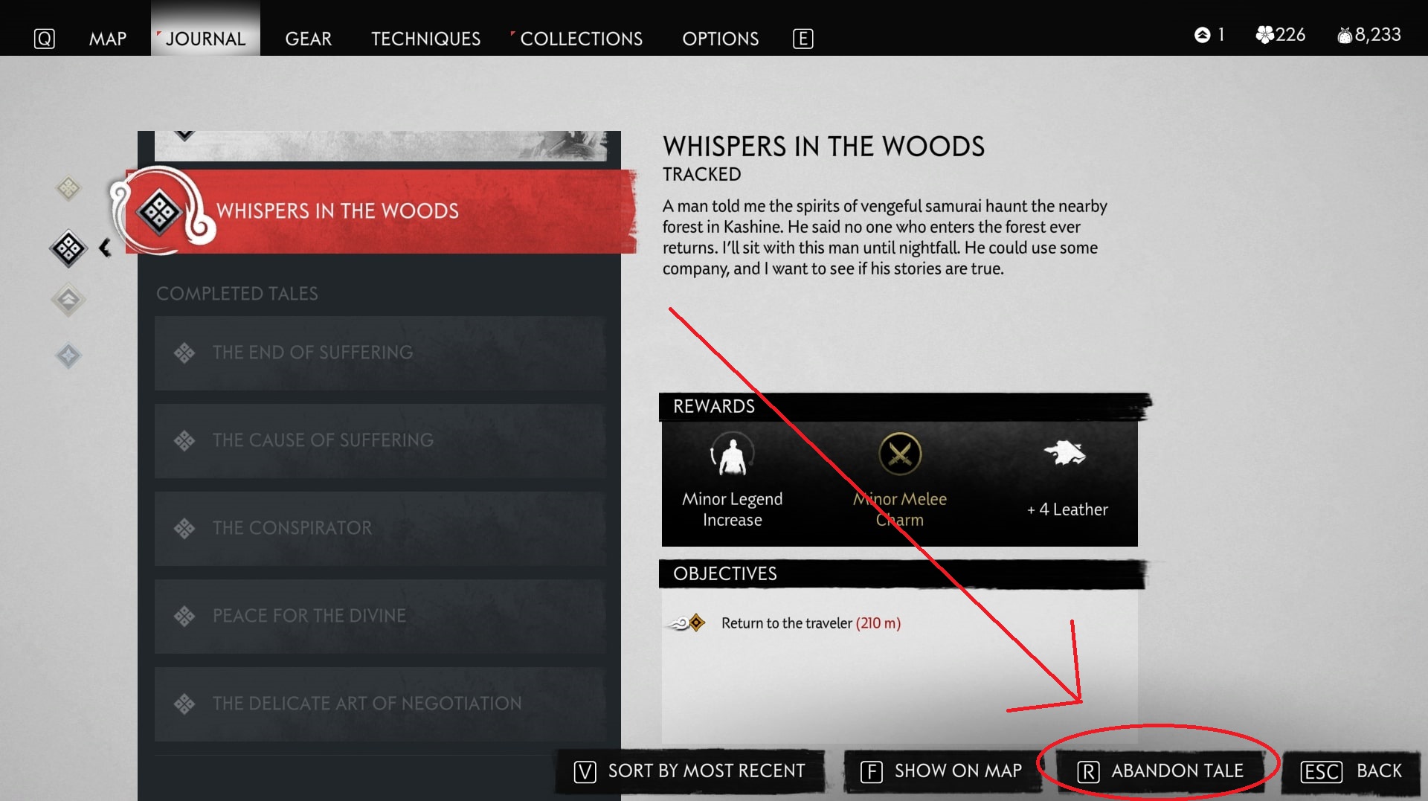Select the blue tale category icon

(68, 356)
